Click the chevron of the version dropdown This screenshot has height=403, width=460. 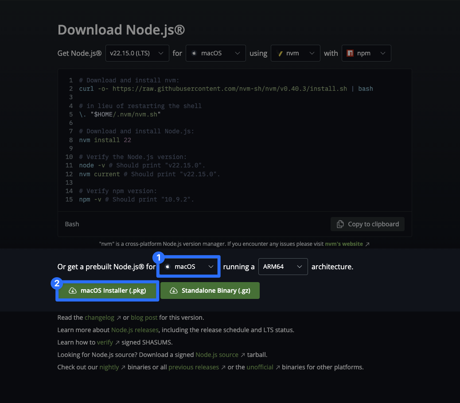coord(161,53)
